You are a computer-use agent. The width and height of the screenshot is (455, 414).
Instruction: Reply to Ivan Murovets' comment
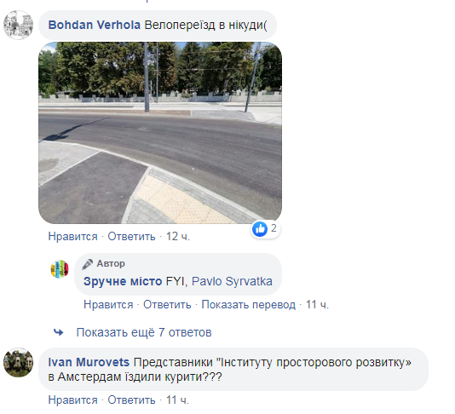click(132, 400)
